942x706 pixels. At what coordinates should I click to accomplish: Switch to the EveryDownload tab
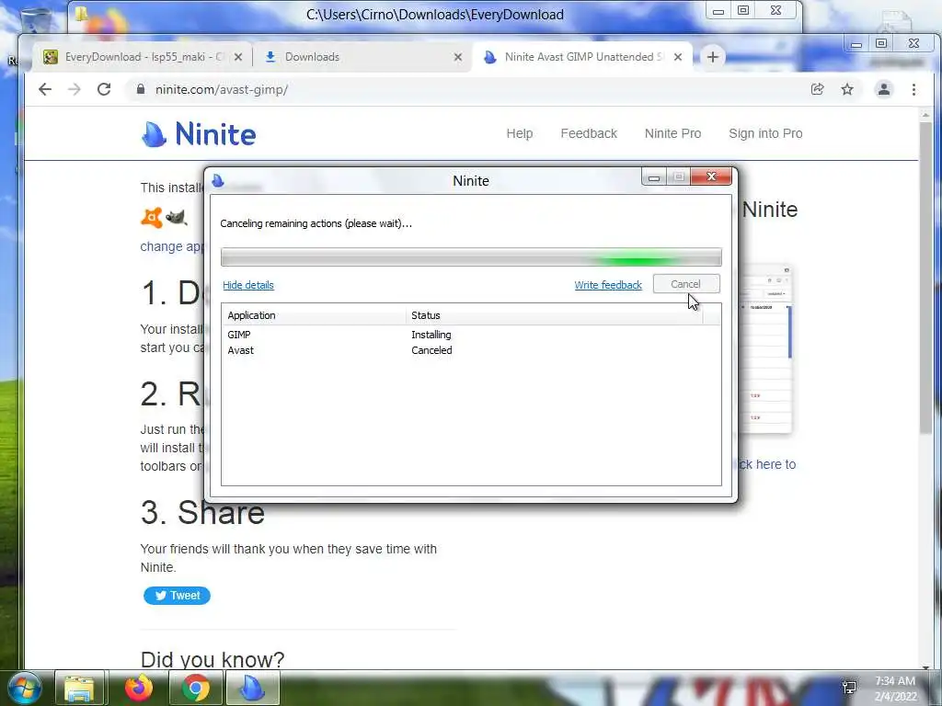coord(143,57)
